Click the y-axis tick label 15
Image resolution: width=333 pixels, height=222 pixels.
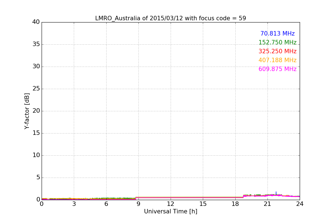[36, 133]
